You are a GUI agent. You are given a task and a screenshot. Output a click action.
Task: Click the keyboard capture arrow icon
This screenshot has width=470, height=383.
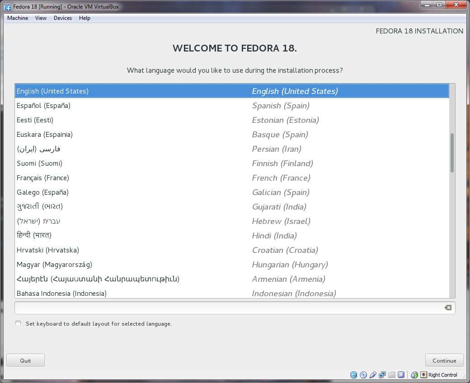(x=423, y=374)
